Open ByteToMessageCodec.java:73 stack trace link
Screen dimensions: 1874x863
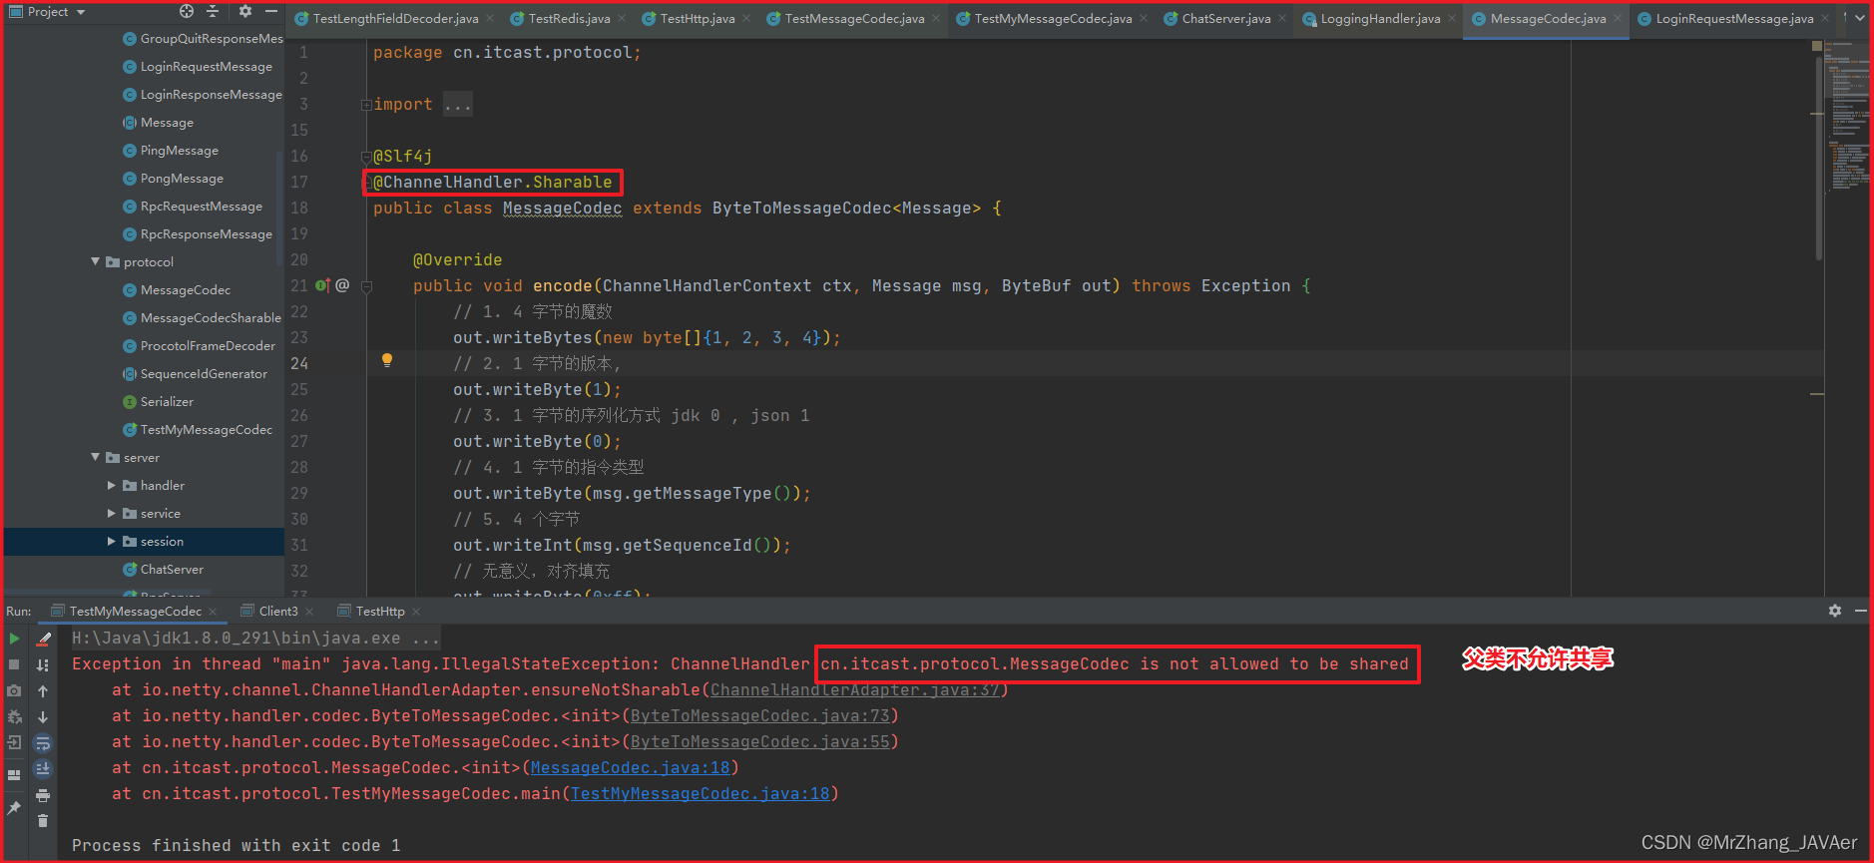pyautogui.click(x=759, y=715)
